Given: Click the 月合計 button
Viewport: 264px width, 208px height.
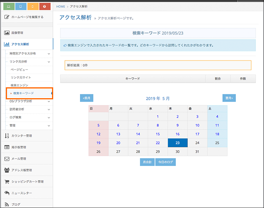Looking at the screenshot, I should (x=147, y=162).
